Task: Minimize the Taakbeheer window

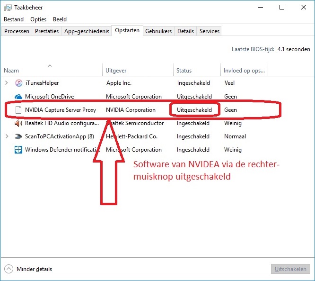Action: [261, 7]
